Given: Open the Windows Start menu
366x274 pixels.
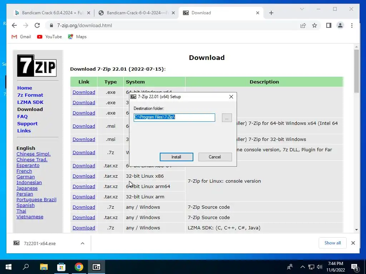Looking at the screenshot, I should (9, 267).
